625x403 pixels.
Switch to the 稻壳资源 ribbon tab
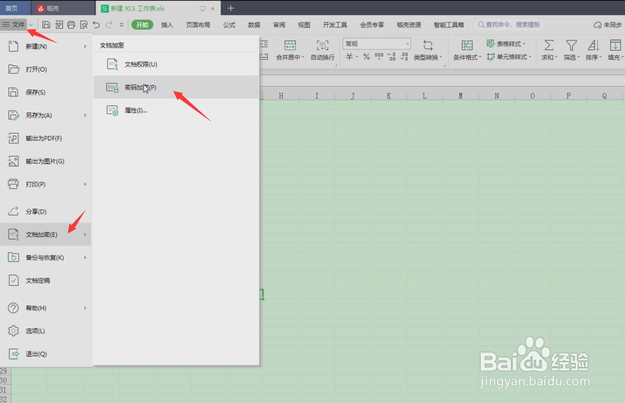(x=409, y=25)
